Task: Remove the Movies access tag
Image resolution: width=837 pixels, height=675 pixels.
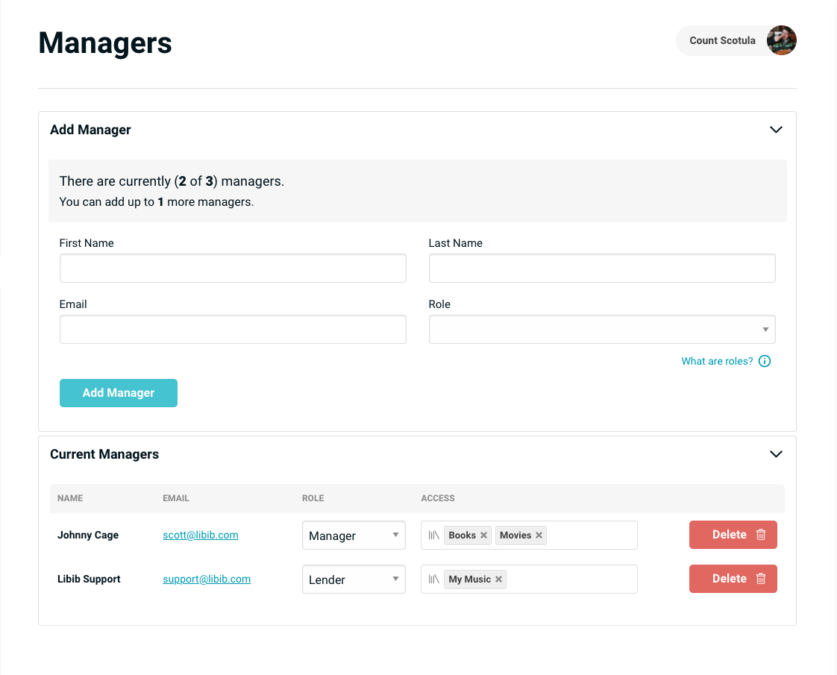Action: tap(538, 535)
